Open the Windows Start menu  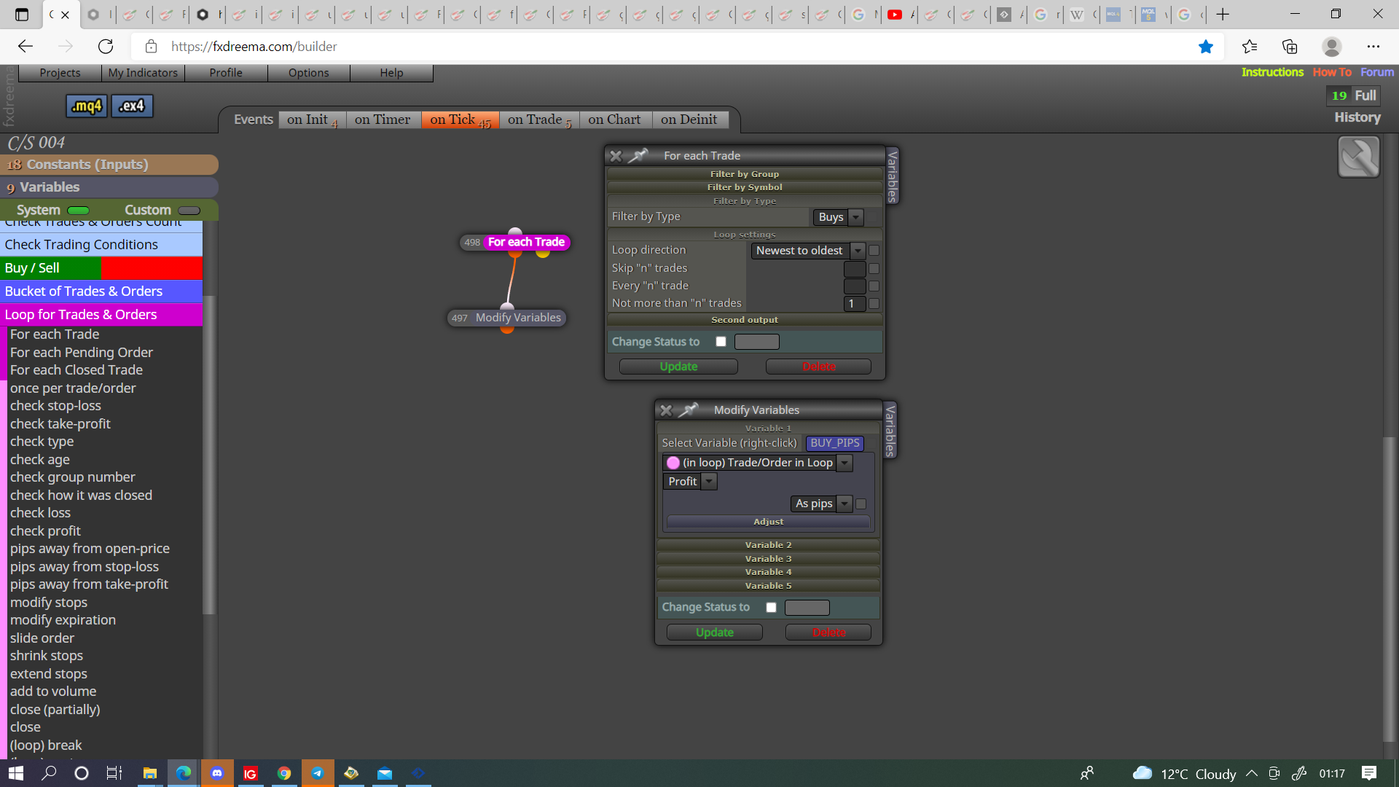pos(16,773)
